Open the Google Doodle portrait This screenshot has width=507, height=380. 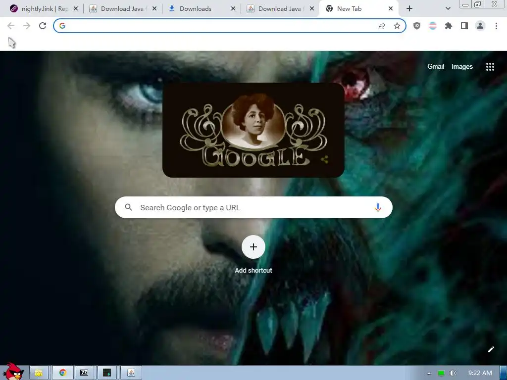click(253, 130)
